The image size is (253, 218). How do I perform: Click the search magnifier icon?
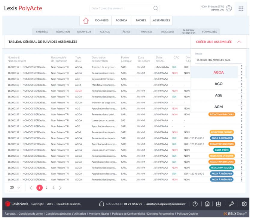click(x=156, y=8)
